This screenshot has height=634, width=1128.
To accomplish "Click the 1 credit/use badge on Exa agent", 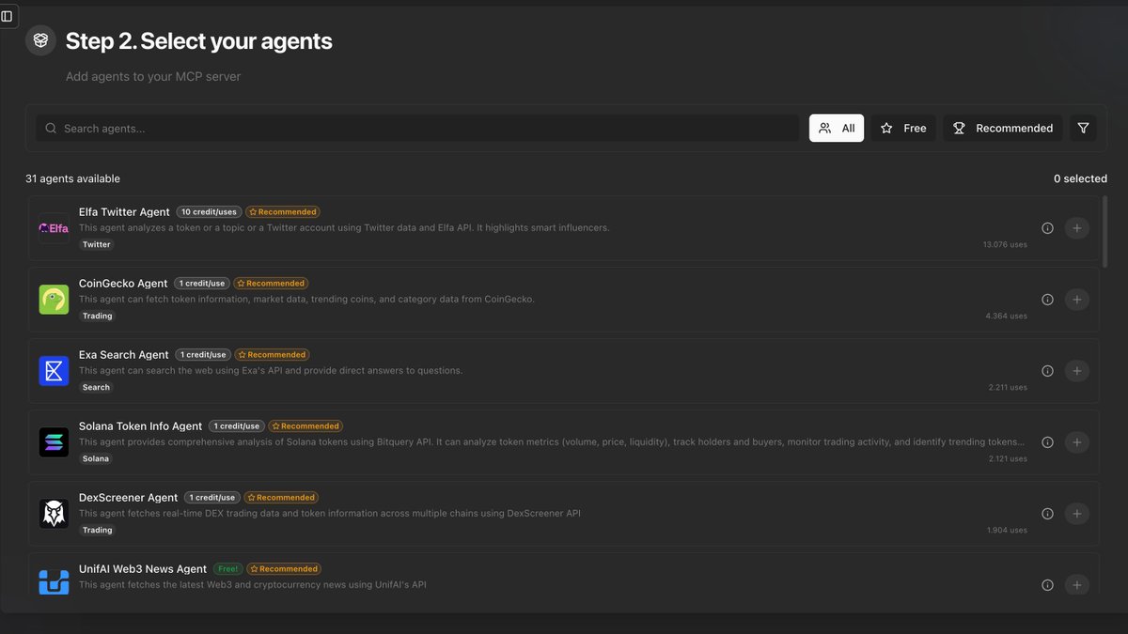I will [202, 355].
